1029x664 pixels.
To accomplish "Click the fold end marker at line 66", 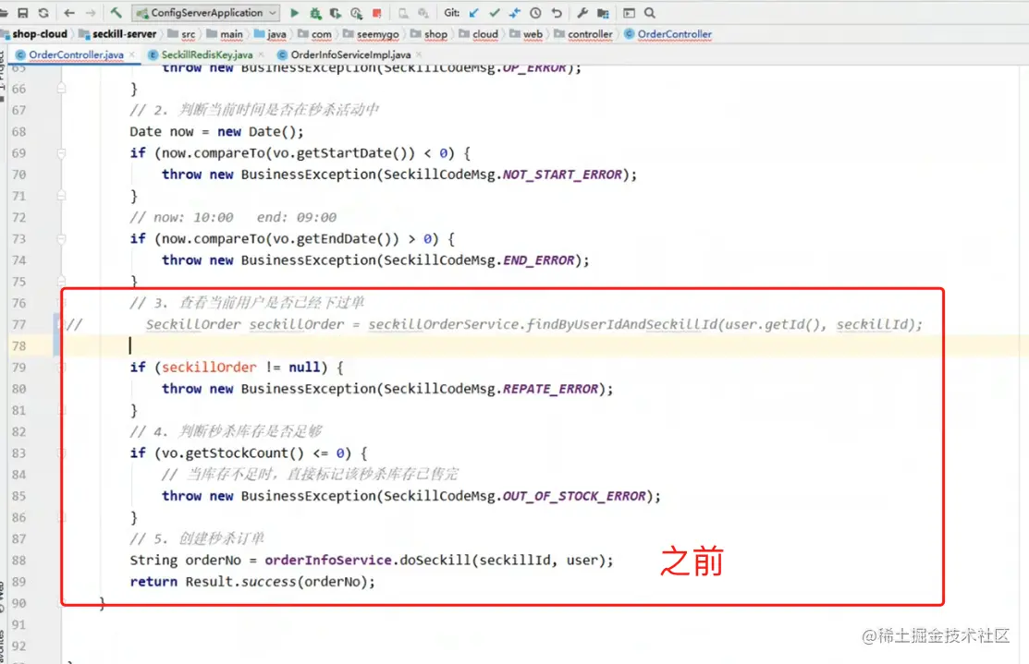I will (61, 88).
